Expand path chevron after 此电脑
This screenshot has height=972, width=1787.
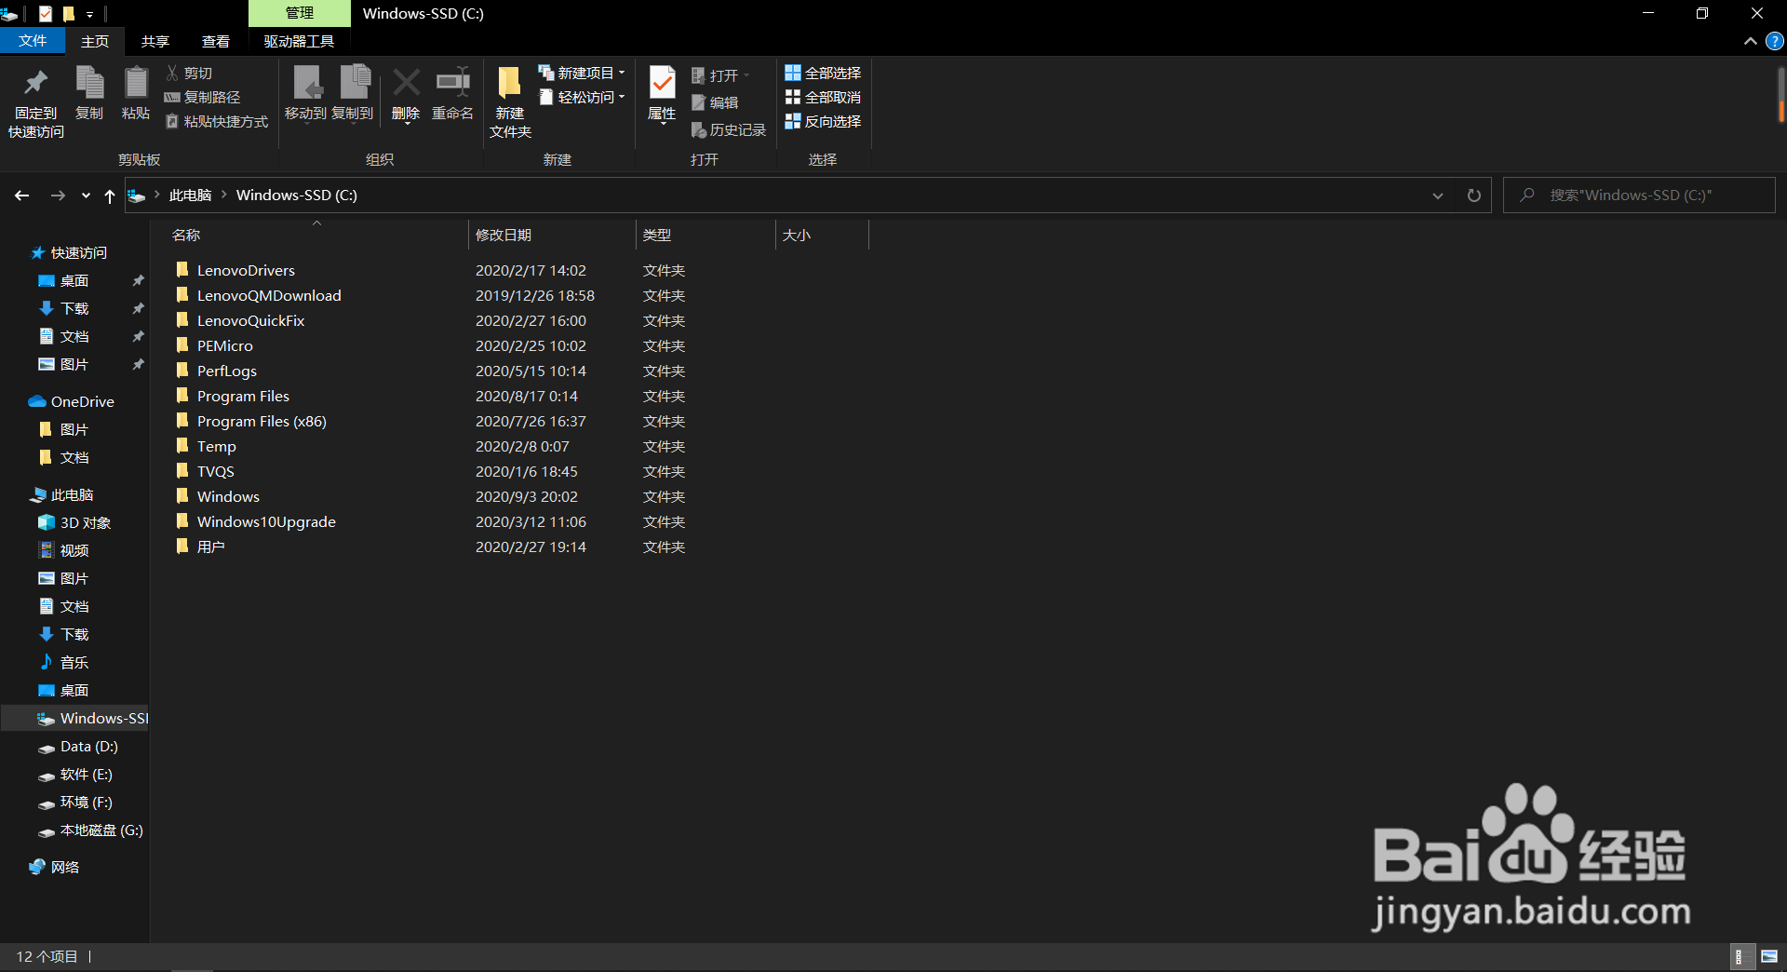point(224,195)
